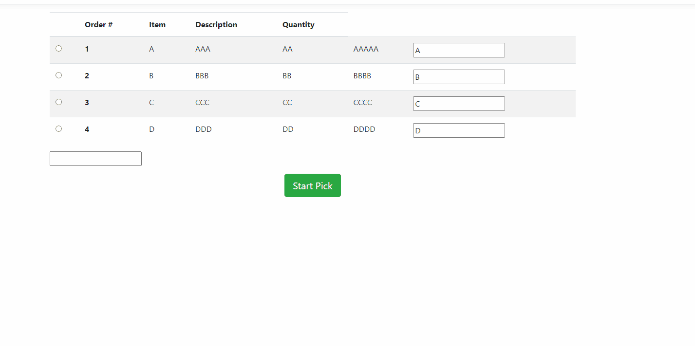Viewport: 695px width, 346px height.
Task: Click the Order # column header
Action: pos(99,25)
